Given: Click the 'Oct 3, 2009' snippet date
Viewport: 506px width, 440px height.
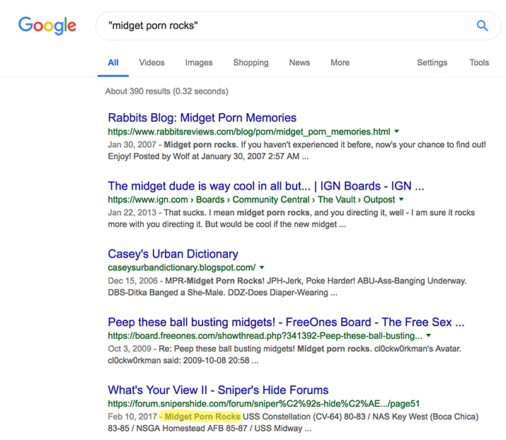Looking at the screenshot, I should [x=130, y=349].
